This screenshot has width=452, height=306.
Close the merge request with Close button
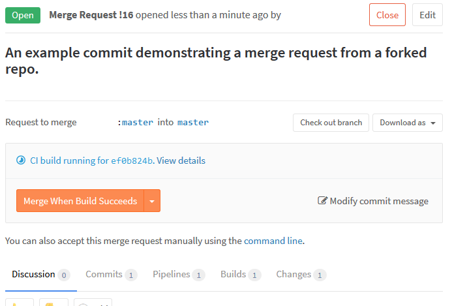pyautogui.click(x=387, y=15)
